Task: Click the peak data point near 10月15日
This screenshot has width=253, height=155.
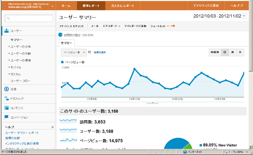Action: pos(135,69)
